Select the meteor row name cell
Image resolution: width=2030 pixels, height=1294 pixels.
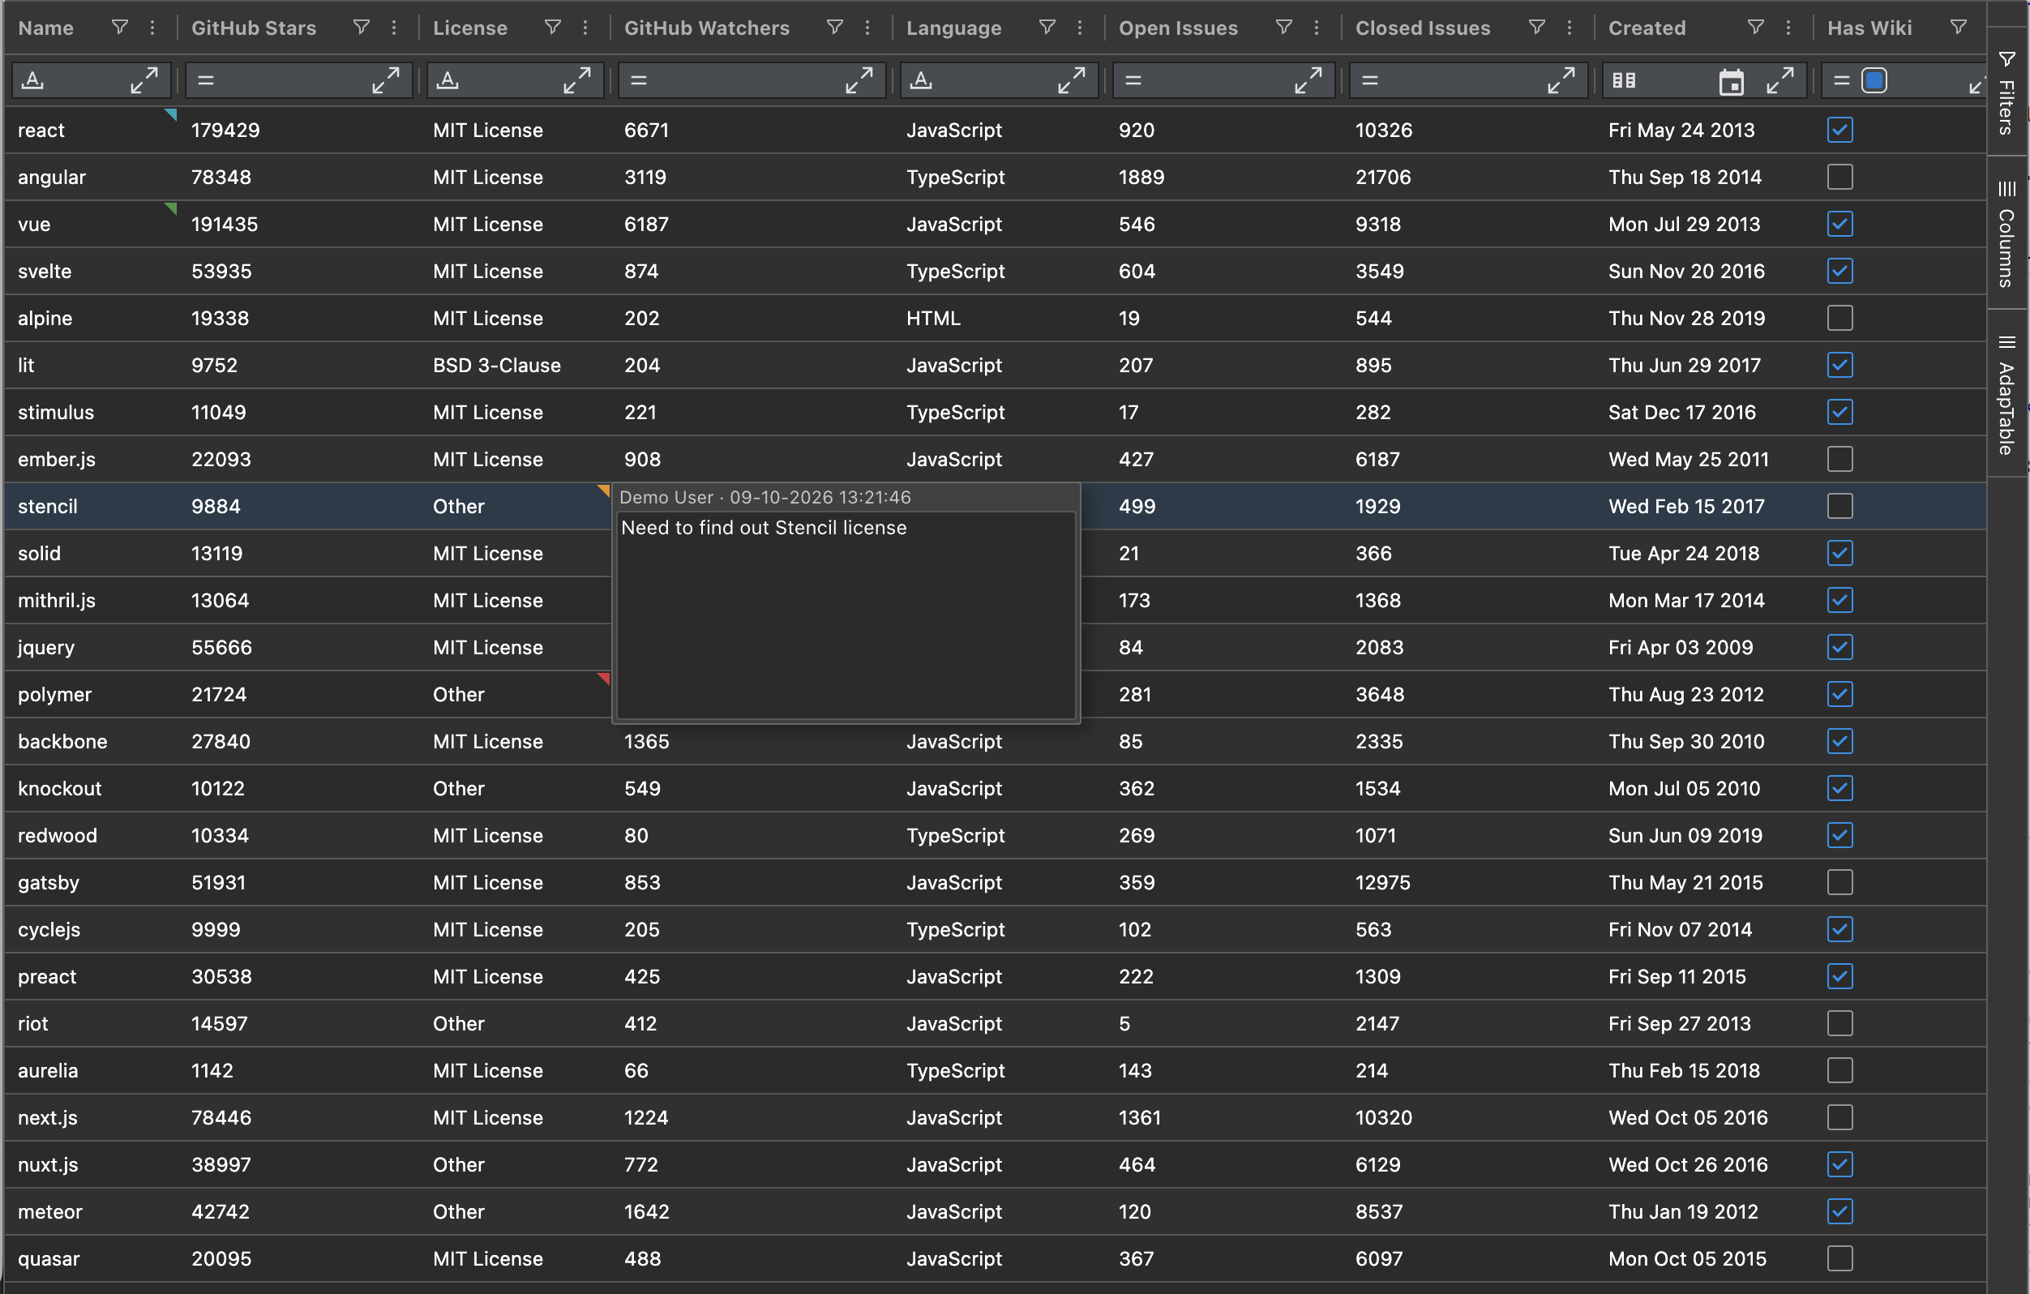(91, 1211)
